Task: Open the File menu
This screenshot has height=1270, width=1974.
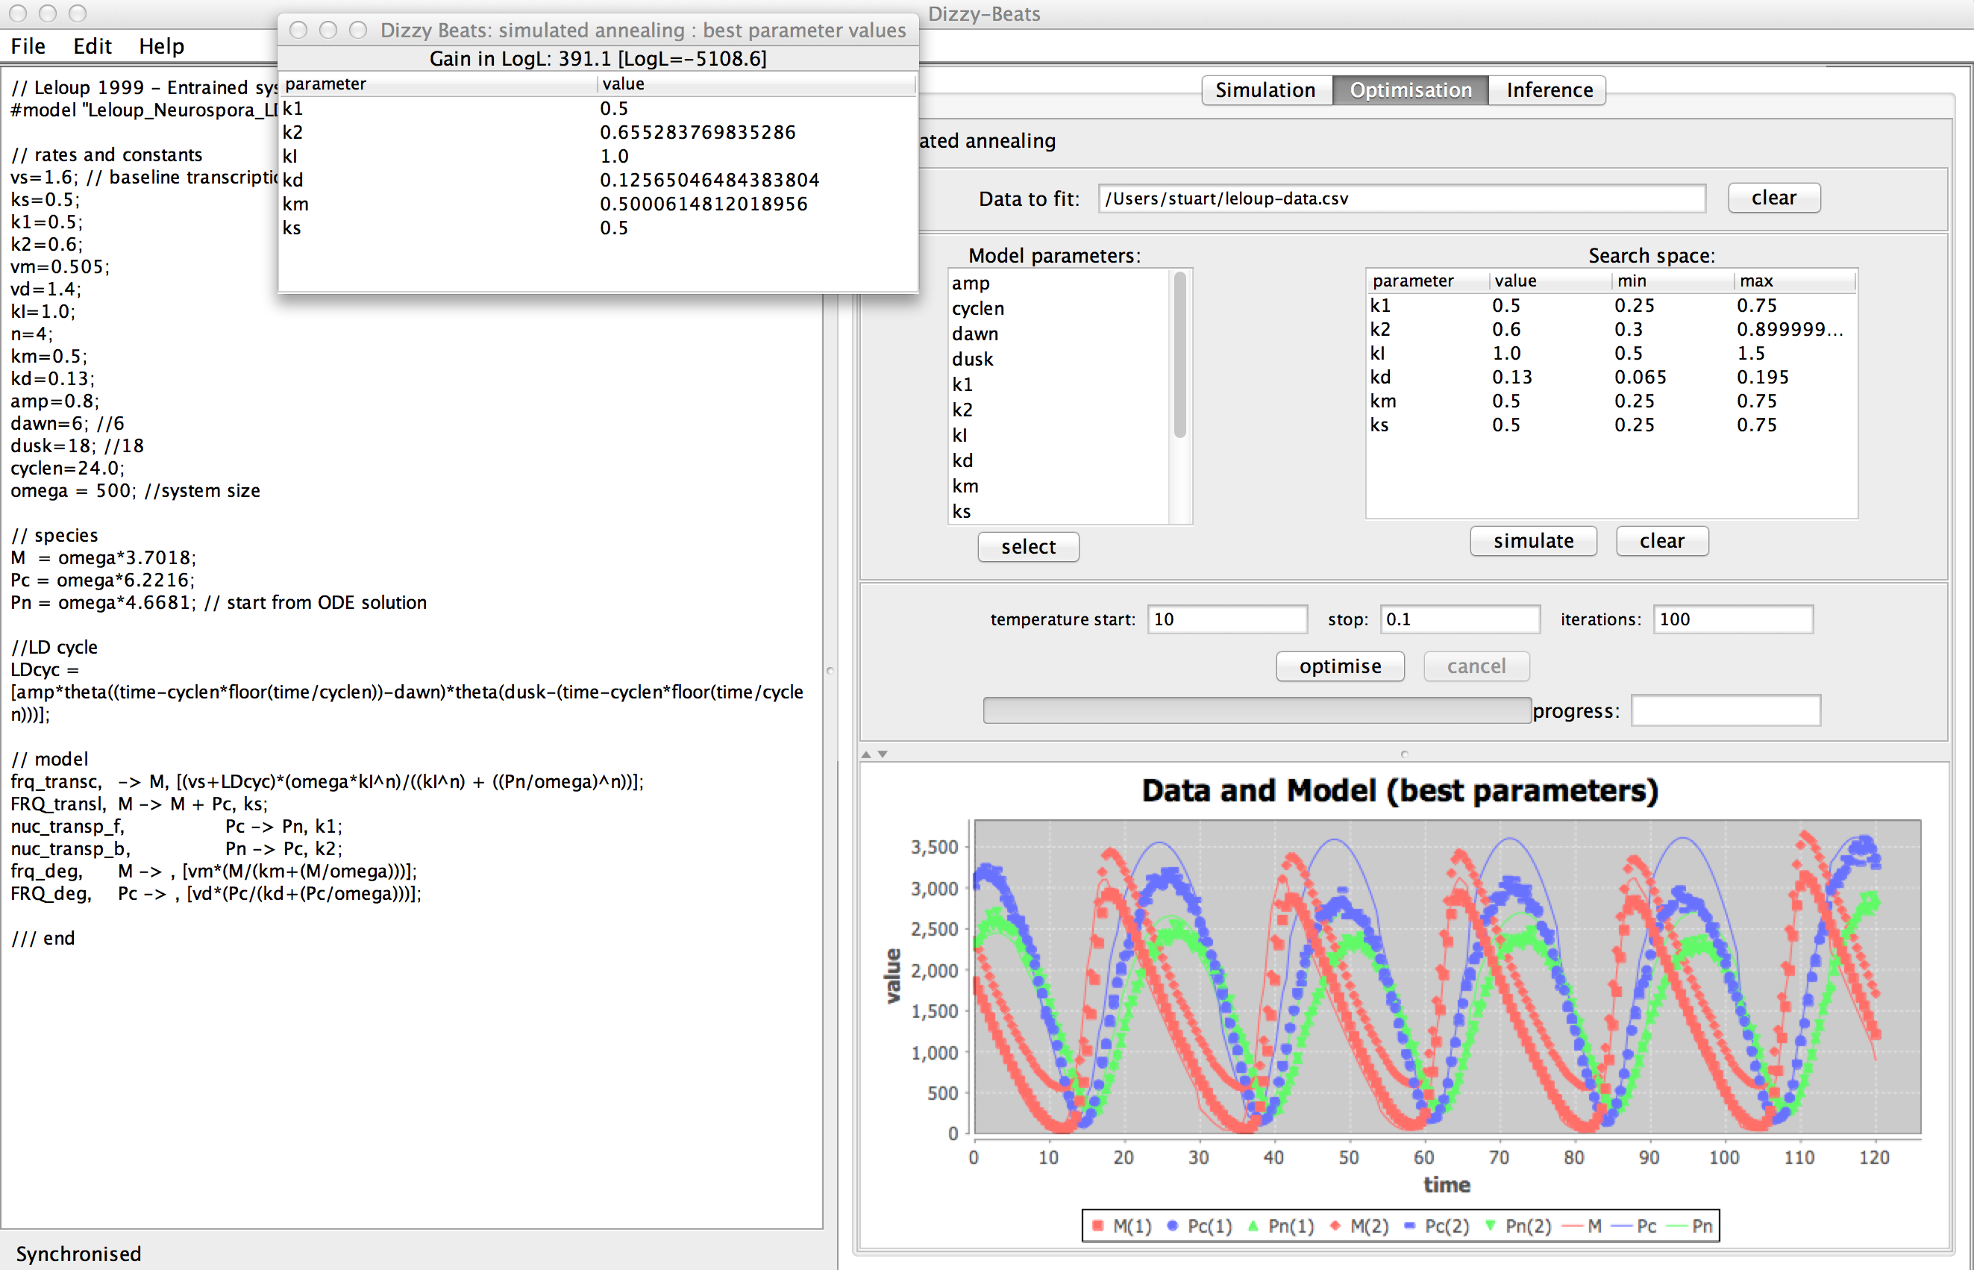Action: point(28,46)
